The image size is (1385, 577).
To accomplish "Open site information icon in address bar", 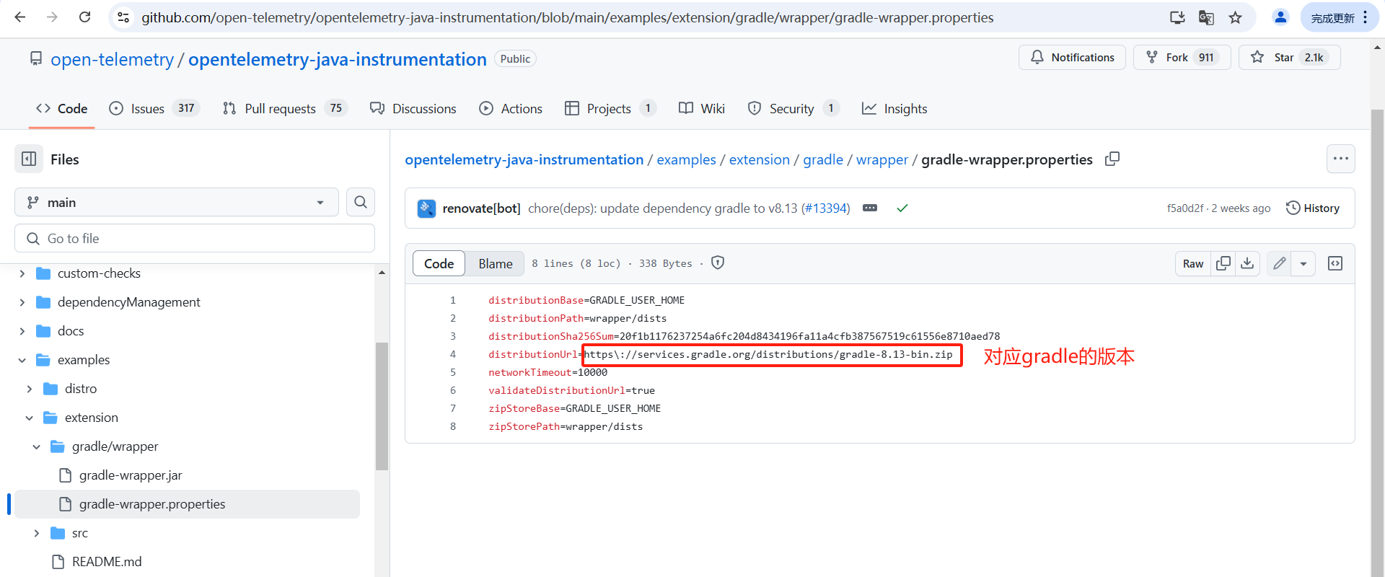I will (123, 17).
